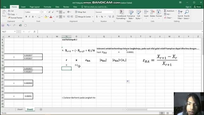The width and height of the screenshot is (204, 115).
Task: Click the formula bar input
Action: tap(120, 32)
